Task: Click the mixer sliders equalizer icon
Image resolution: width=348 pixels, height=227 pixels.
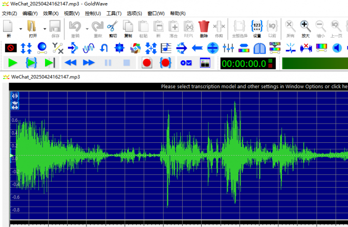Action: coord(228,48)
